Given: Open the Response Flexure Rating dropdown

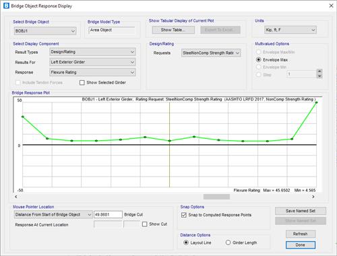Looking at the screenshot, I should (x=92, y=72).
